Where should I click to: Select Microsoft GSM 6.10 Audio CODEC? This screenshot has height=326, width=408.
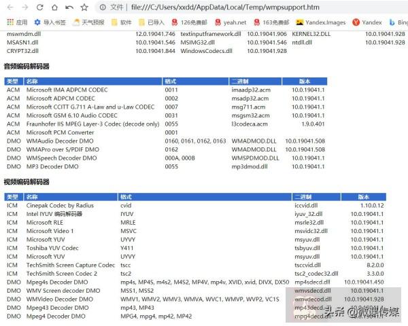click(x=72, y=115)
